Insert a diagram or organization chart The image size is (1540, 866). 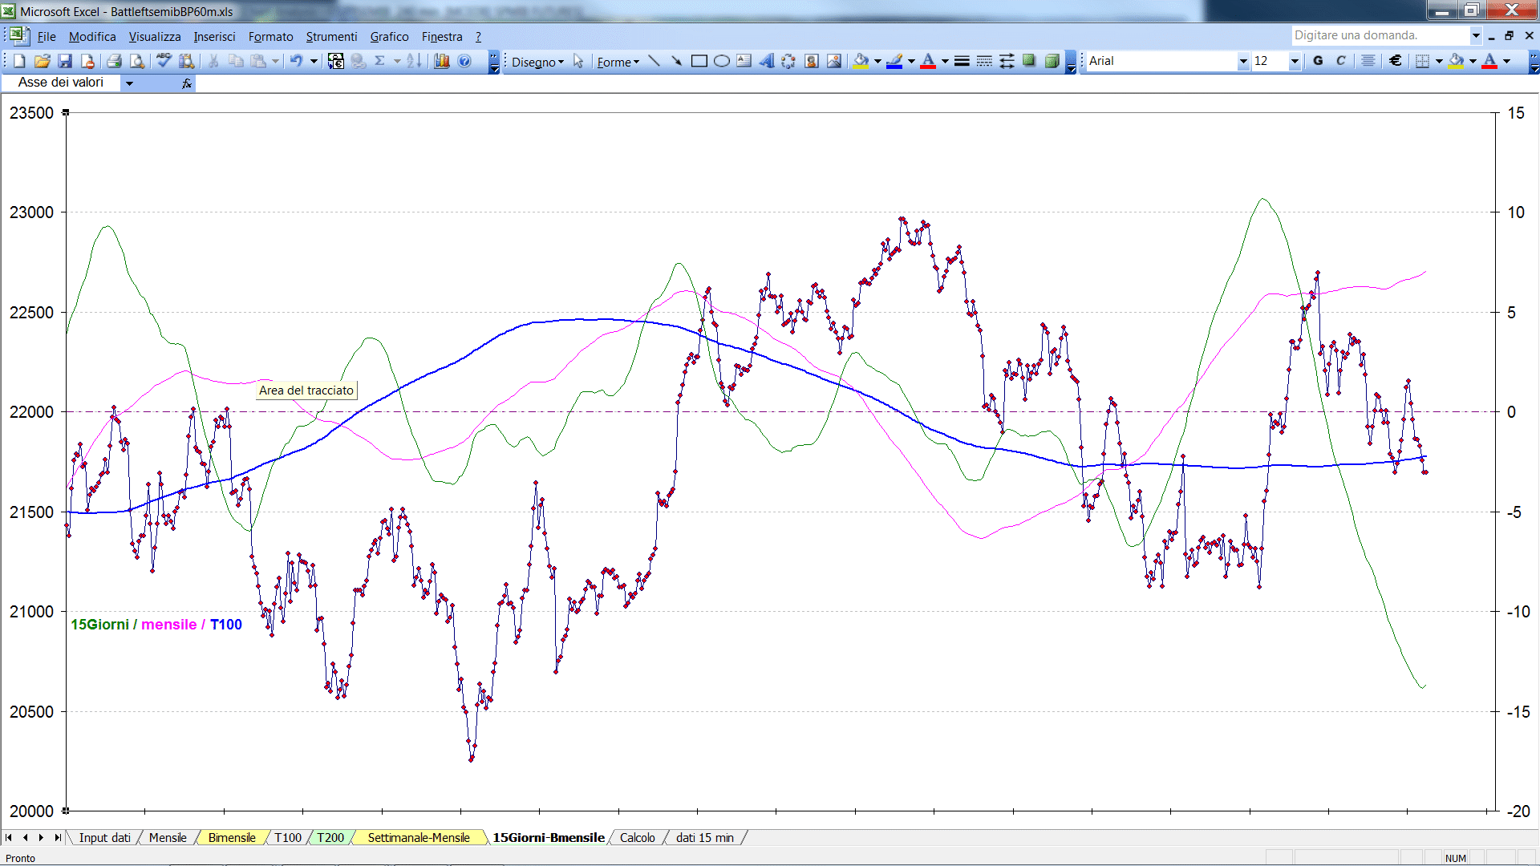[788, 61]
